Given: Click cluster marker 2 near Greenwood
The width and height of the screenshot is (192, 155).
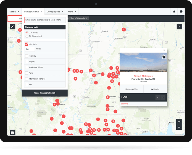Looking at the screenshot, I should pos(124,29).
